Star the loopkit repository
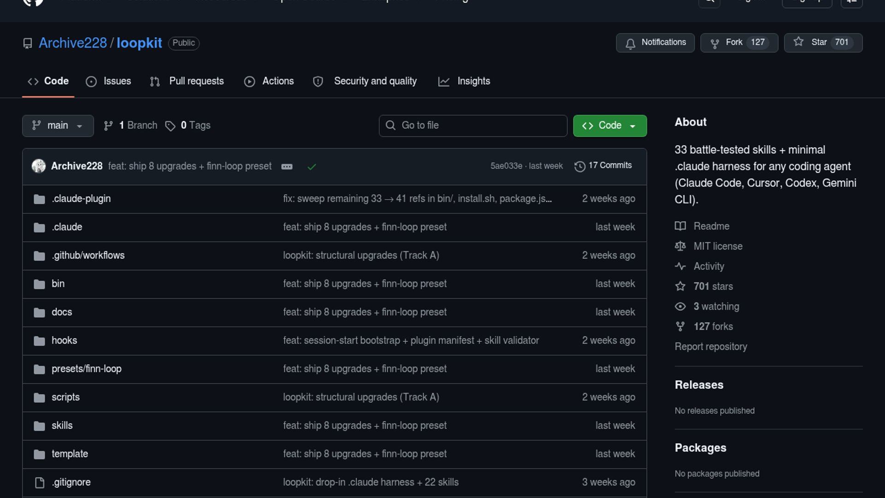Viewport: 885px width, 498px height. tap(823, 42)
